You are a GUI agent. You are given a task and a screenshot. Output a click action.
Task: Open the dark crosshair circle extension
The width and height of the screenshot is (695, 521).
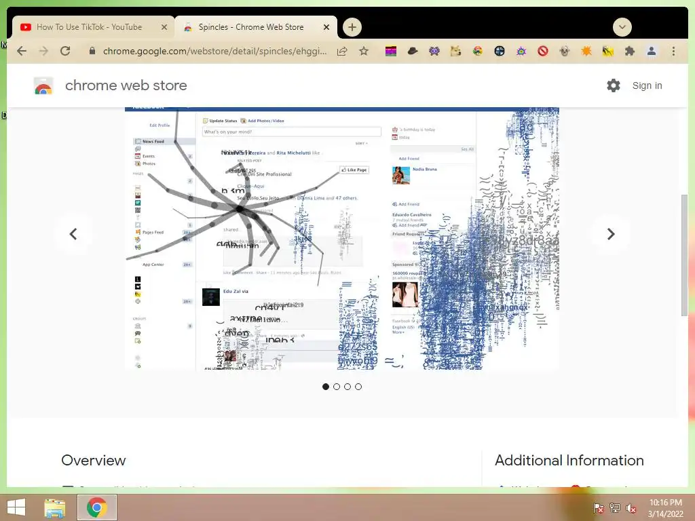499,52
